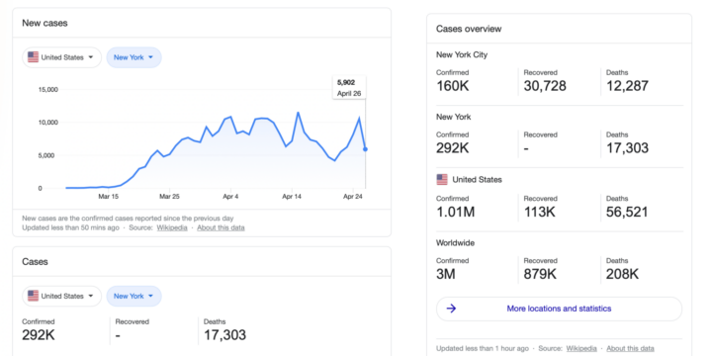Screen dimensions: 712x356
Task: Click the 5,902 April 26 tooltip
Action: (x=349, y=88)
